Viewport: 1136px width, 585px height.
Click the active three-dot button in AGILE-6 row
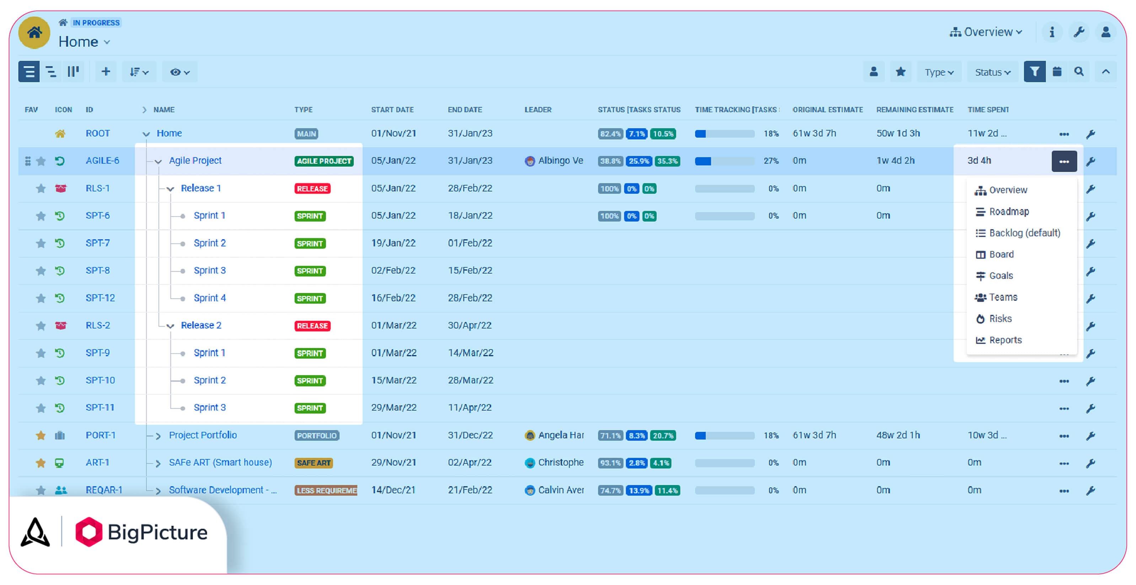[1064, 161]
